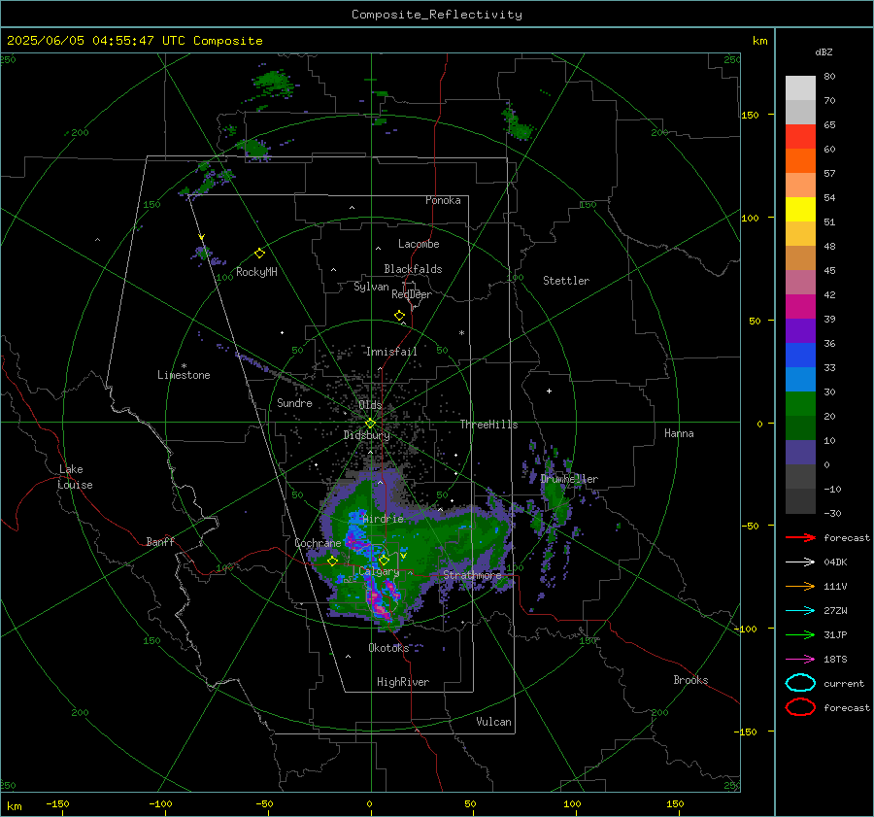The image size is (874, 817).
Task: Click the Blackfalds city label
Action: click(x=413, y=269)
